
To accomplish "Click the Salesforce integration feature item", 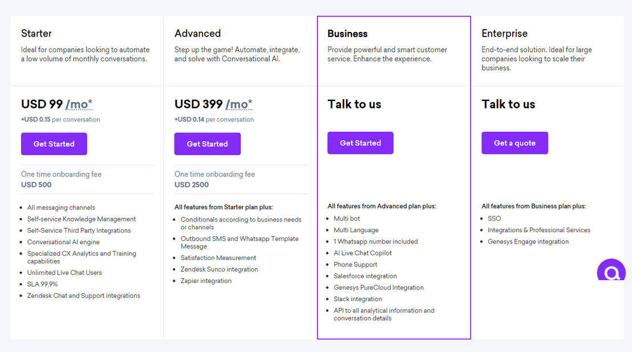I will [365, 276].
